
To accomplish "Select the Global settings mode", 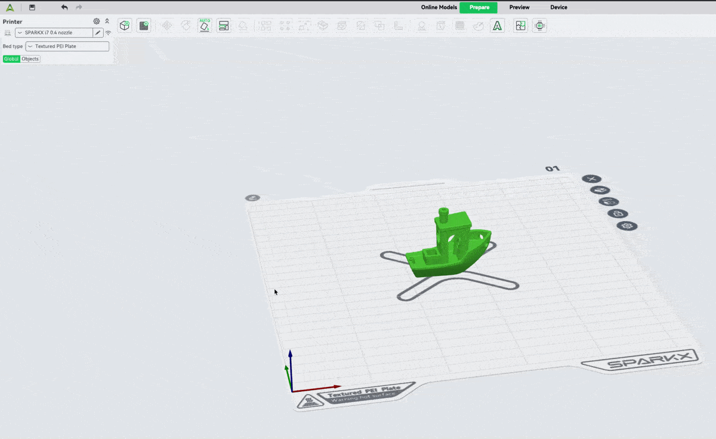I will point(11,59).
